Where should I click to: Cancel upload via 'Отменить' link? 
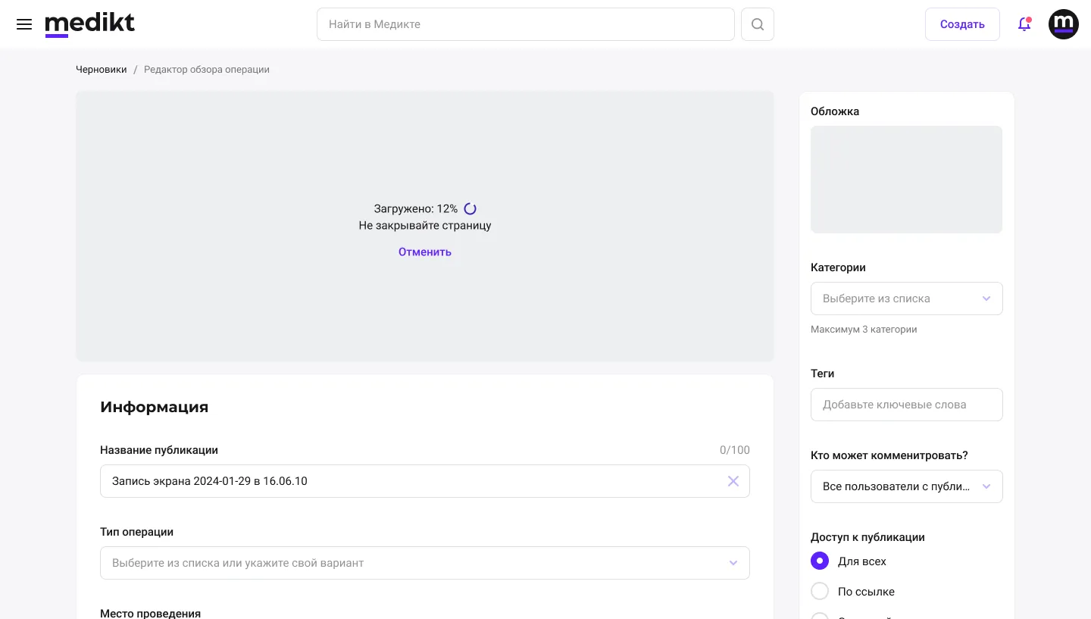[x=425, y=252]
